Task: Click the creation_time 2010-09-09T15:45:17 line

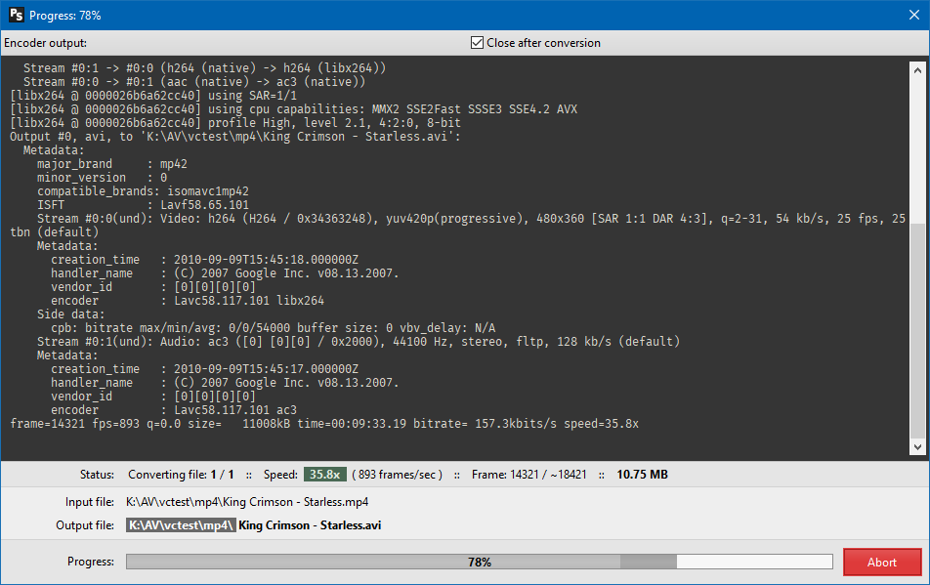Action: tap(204, 368)
